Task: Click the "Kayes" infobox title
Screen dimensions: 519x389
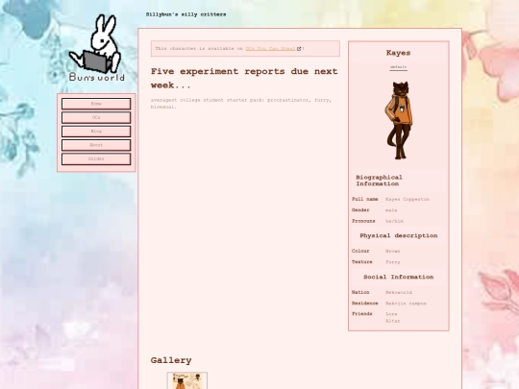Action: (x=398, y=53)
